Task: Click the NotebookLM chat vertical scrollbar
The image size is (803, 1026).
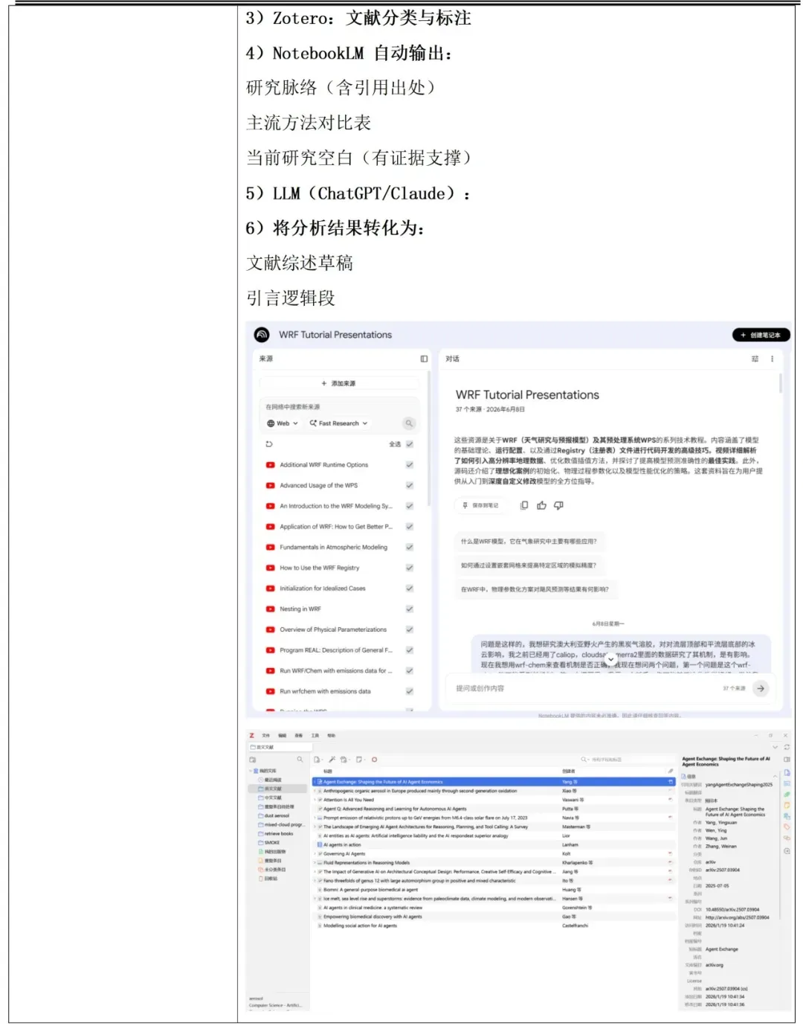Action: click(780, 383)
